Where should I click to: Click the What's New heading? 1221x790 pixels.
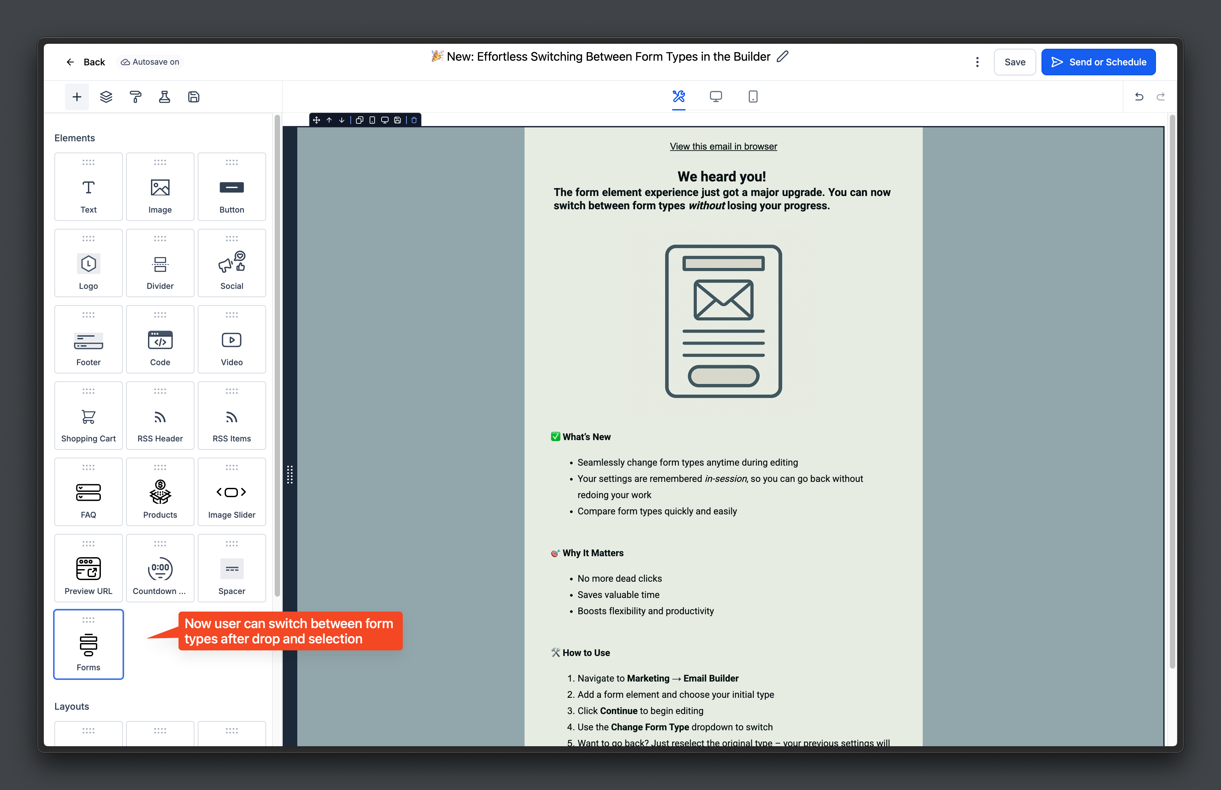tap(586, 437)
